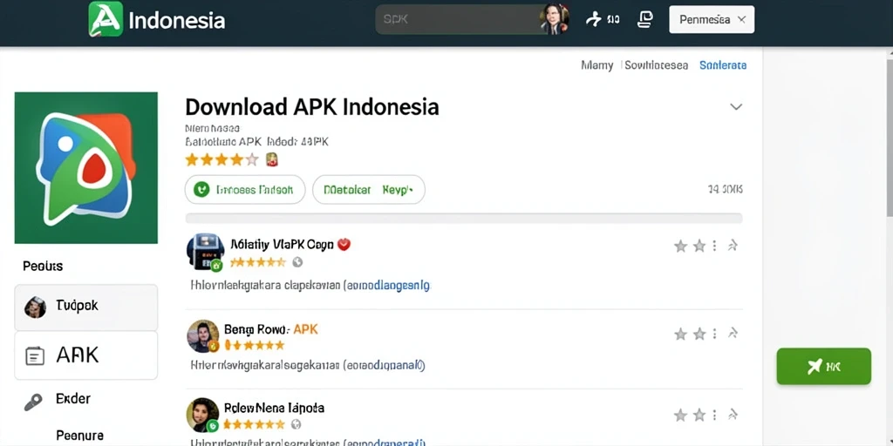893x446 pixels.
Task: Click the runner icon in the top bar
Action: (x=593, y=19)
